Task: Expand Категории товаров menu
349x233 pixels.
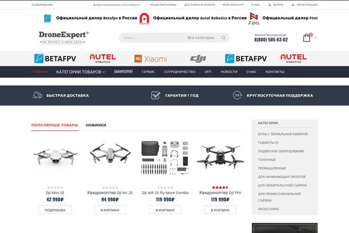Action: point(80,72)
